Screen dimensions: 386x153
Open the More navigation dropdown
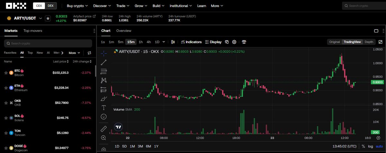pyautogui.click(x=217, y=6)
